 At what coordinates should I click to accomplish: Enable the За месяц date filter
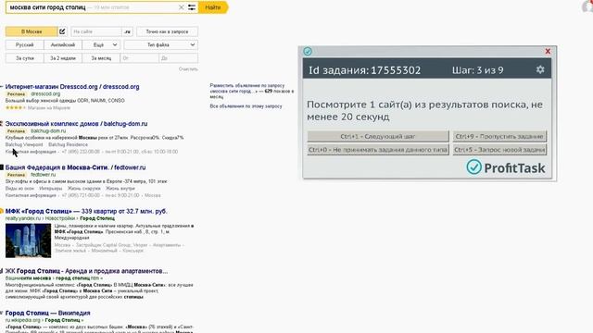pyautogui.click(x=101, y=58)
